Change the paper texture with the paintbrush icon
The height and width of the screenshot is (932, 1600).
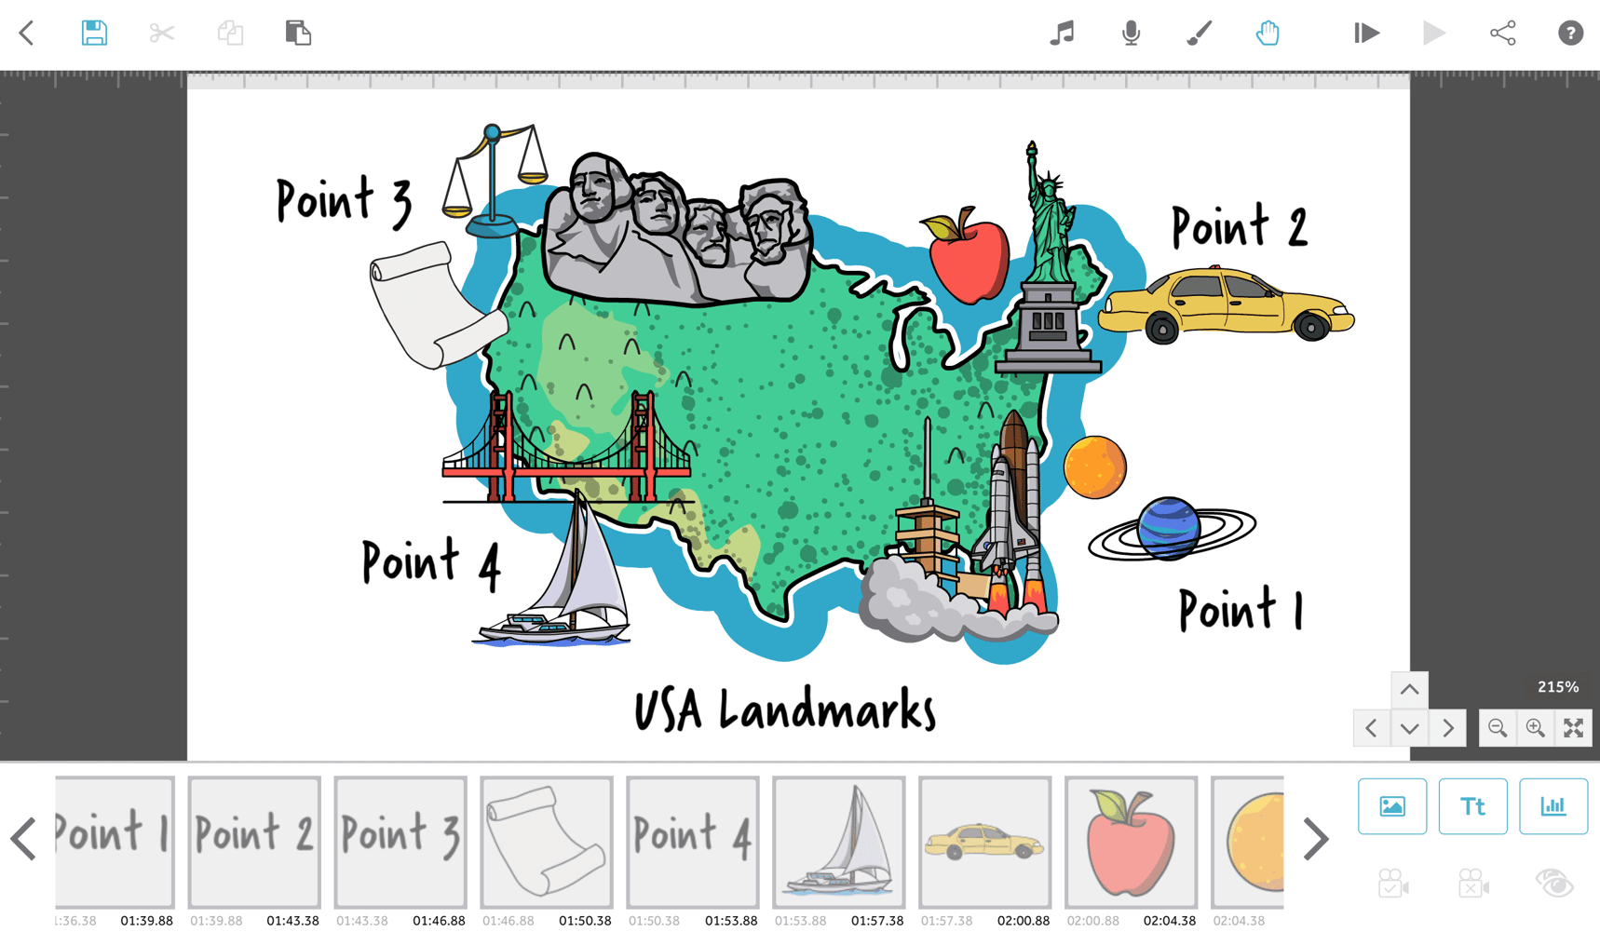[x=1199, y=33]
